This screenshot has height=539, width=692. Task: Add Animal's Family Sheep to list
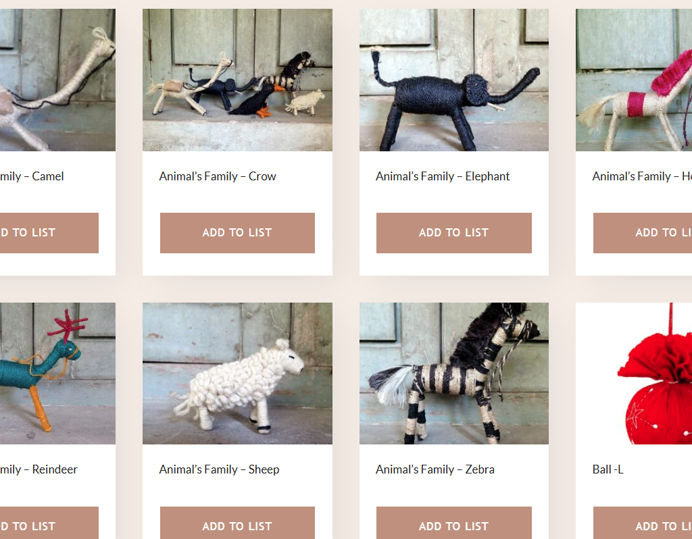point(237,523)
